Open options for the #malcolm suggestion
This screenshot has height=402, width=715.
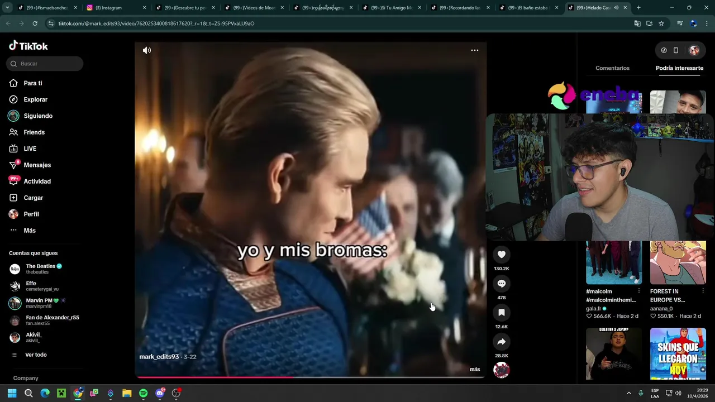click(639, 291)
